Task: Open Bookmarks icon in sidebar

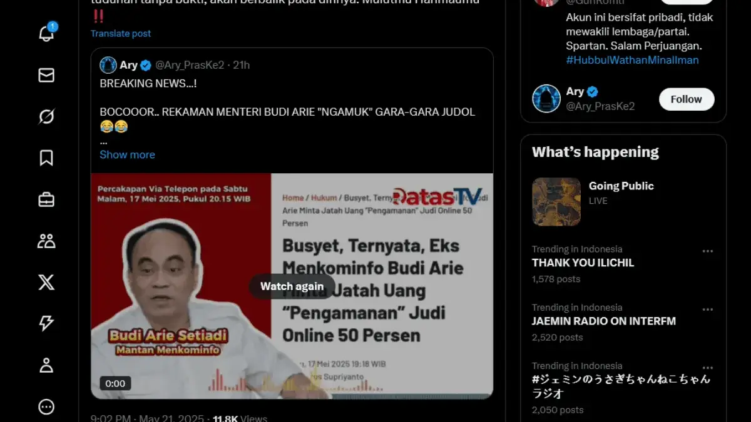Action: click(x=46, y=158)
